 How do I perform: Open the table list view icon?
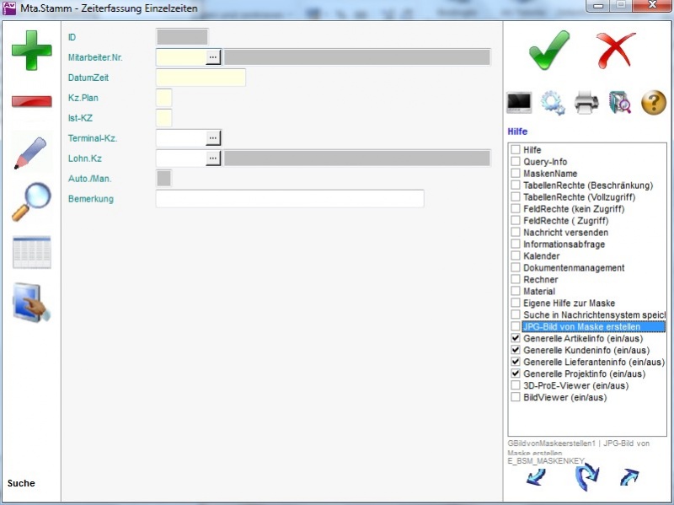[x=31, y=252]
